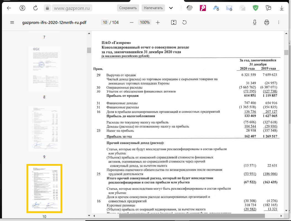
Task: Open the cloud extension icon
Action: coord(216,8)
